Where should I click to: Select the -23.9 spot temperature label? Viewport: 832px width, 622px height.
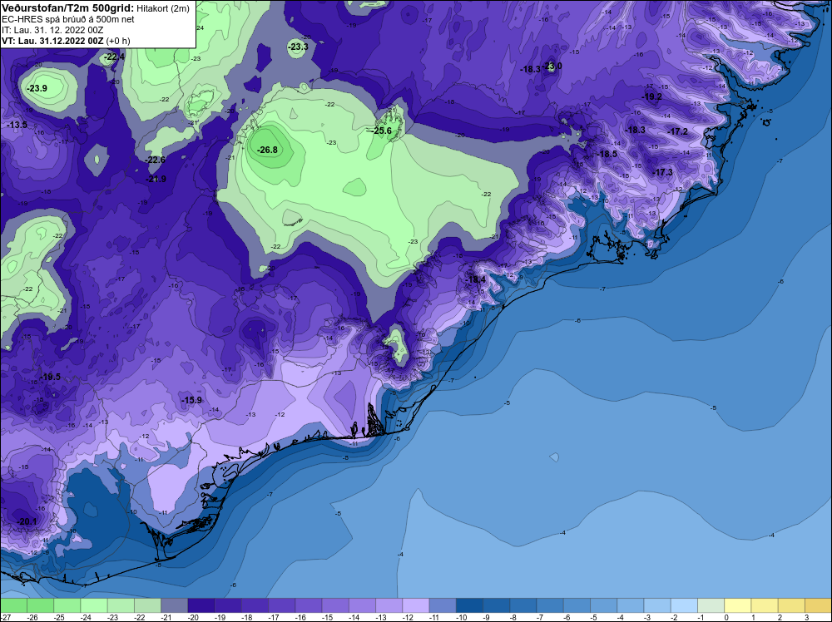pyautogui.click(x=37, y=88)
